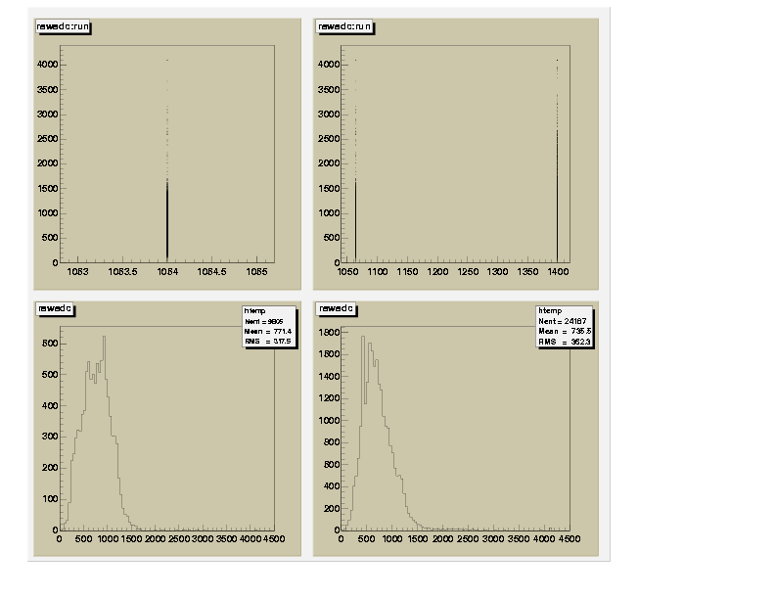Click the data column at run 1400

[557, 198]
